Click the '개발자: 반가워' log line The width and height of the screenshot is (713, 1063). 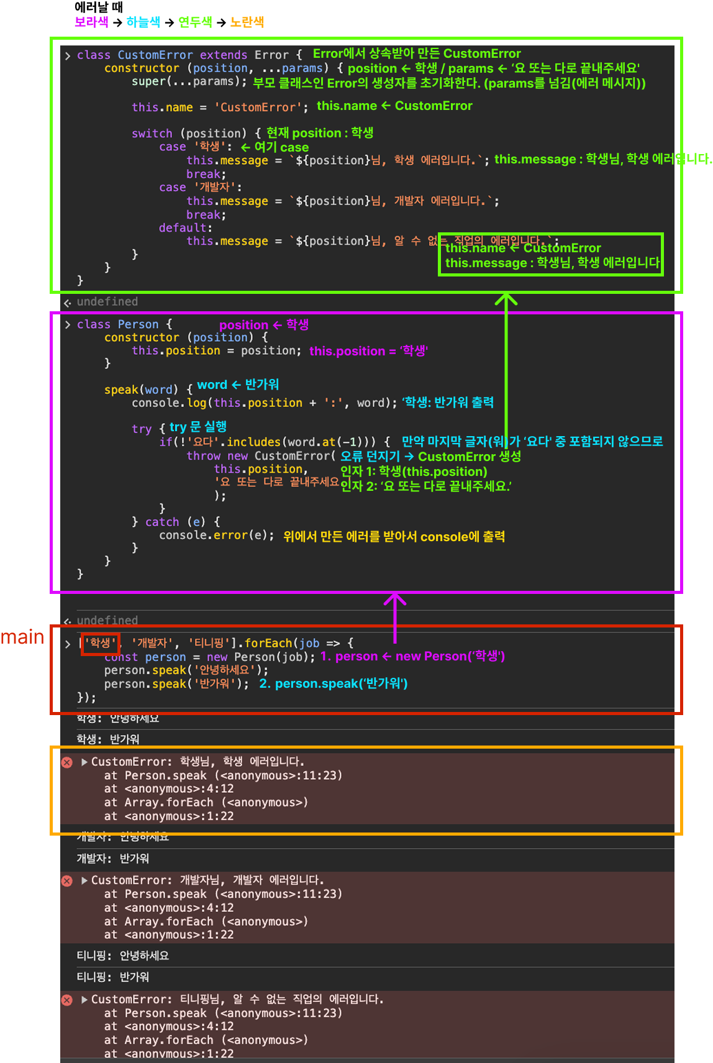[x=113, y=859]
